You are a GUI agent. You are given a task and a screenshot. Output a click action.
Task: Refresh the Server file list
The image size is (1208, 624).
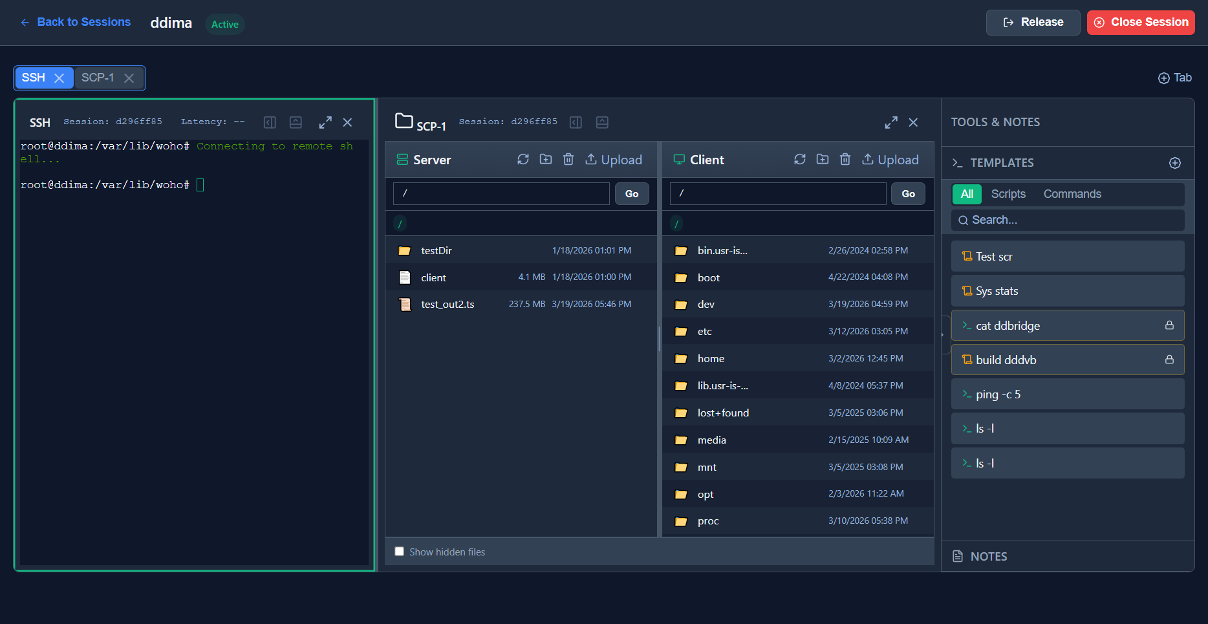pos(523,159)
